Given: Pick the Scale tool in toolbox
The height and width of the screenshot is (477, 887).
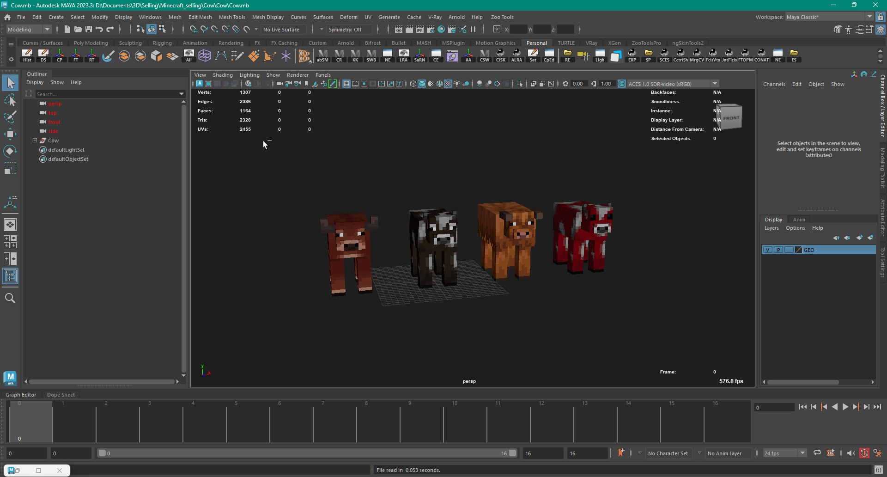Looking at the screenshot, I should coord(10,168).
